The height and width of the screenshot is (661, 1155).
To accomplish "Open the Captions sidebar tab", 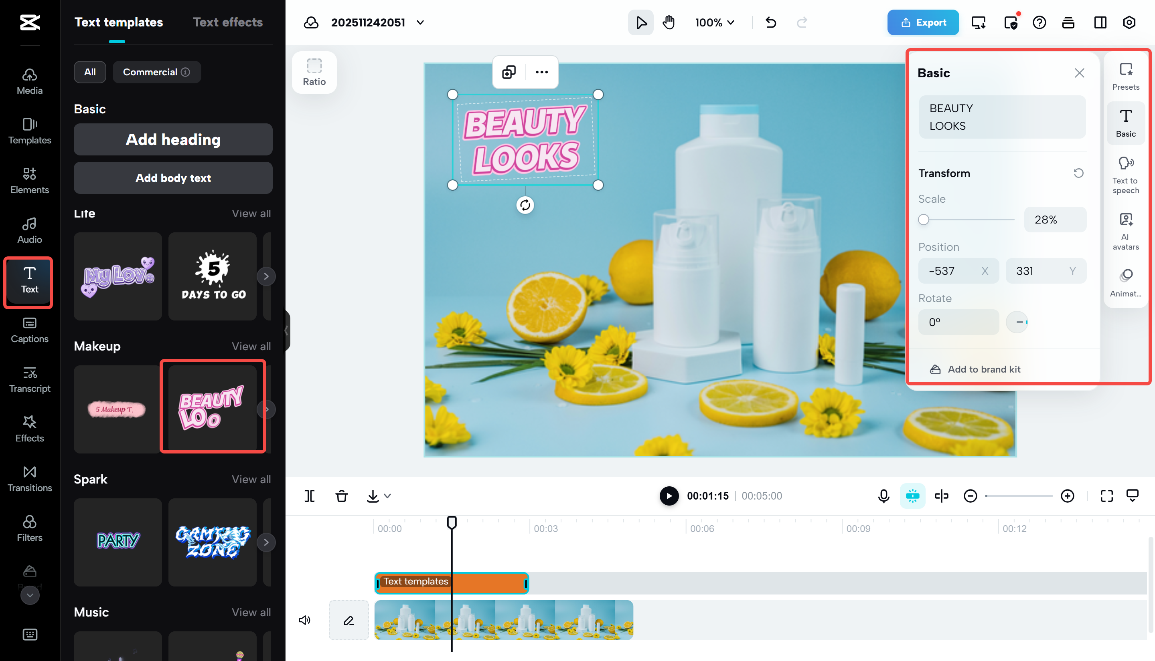I will coord(30,329).
